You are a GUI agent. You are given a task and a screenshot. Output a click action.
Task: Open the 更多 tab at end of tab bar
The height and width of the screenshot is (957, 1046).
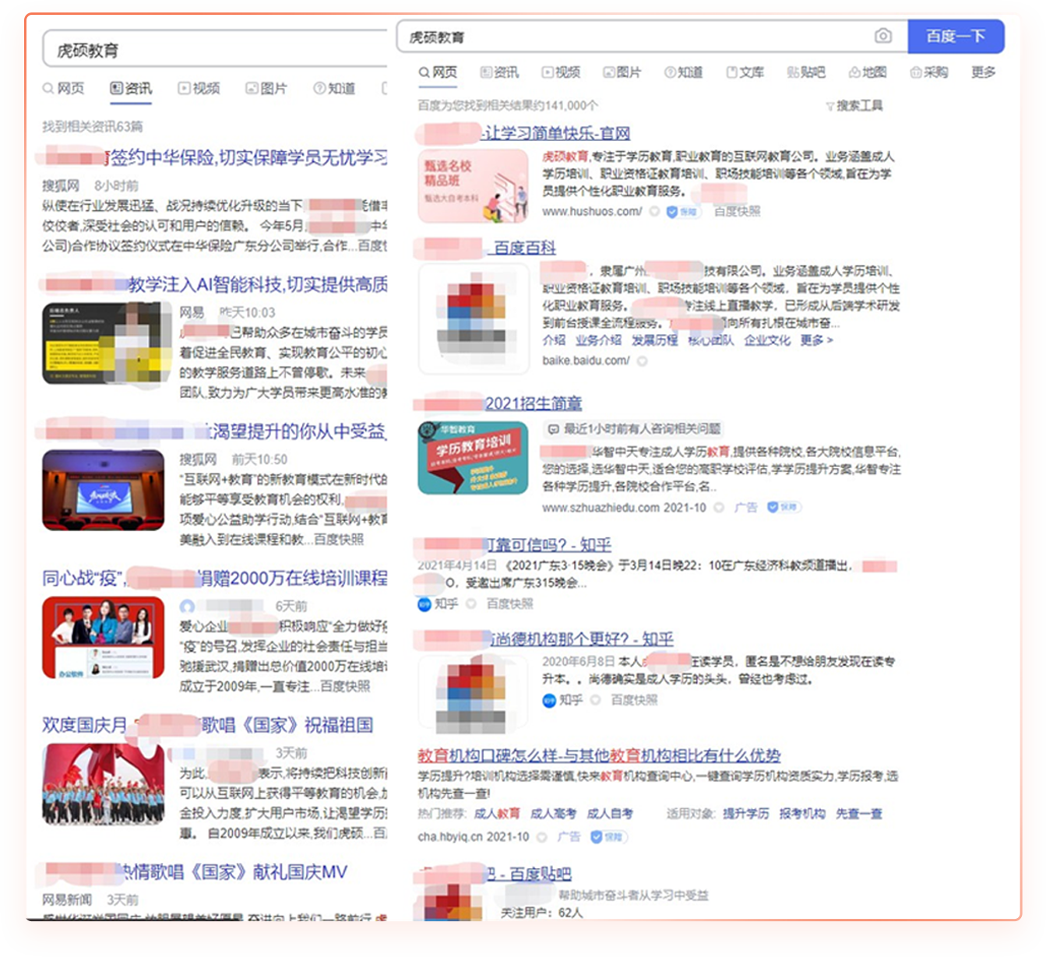(x=983, y=72)
